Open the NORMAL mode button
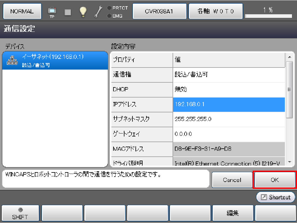This screenshot has height=223, width=297. (22, 11)
